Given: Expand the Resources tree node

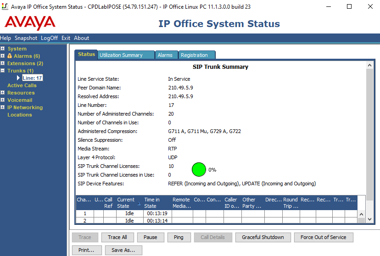Looking at the screenshot, I should coord(2,93).
